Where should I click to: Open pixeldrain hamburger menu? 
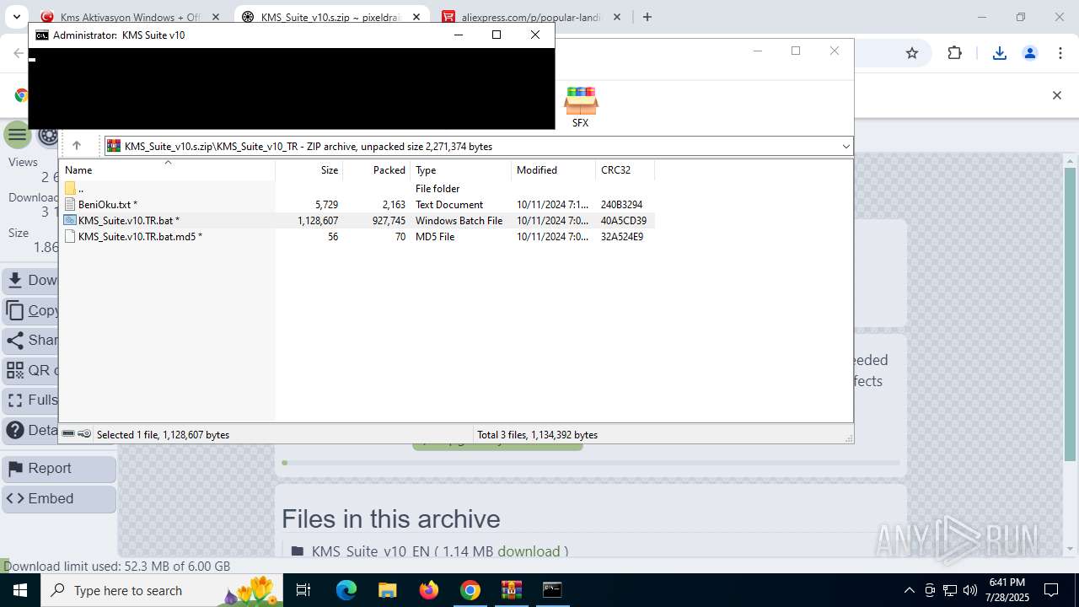16,134
